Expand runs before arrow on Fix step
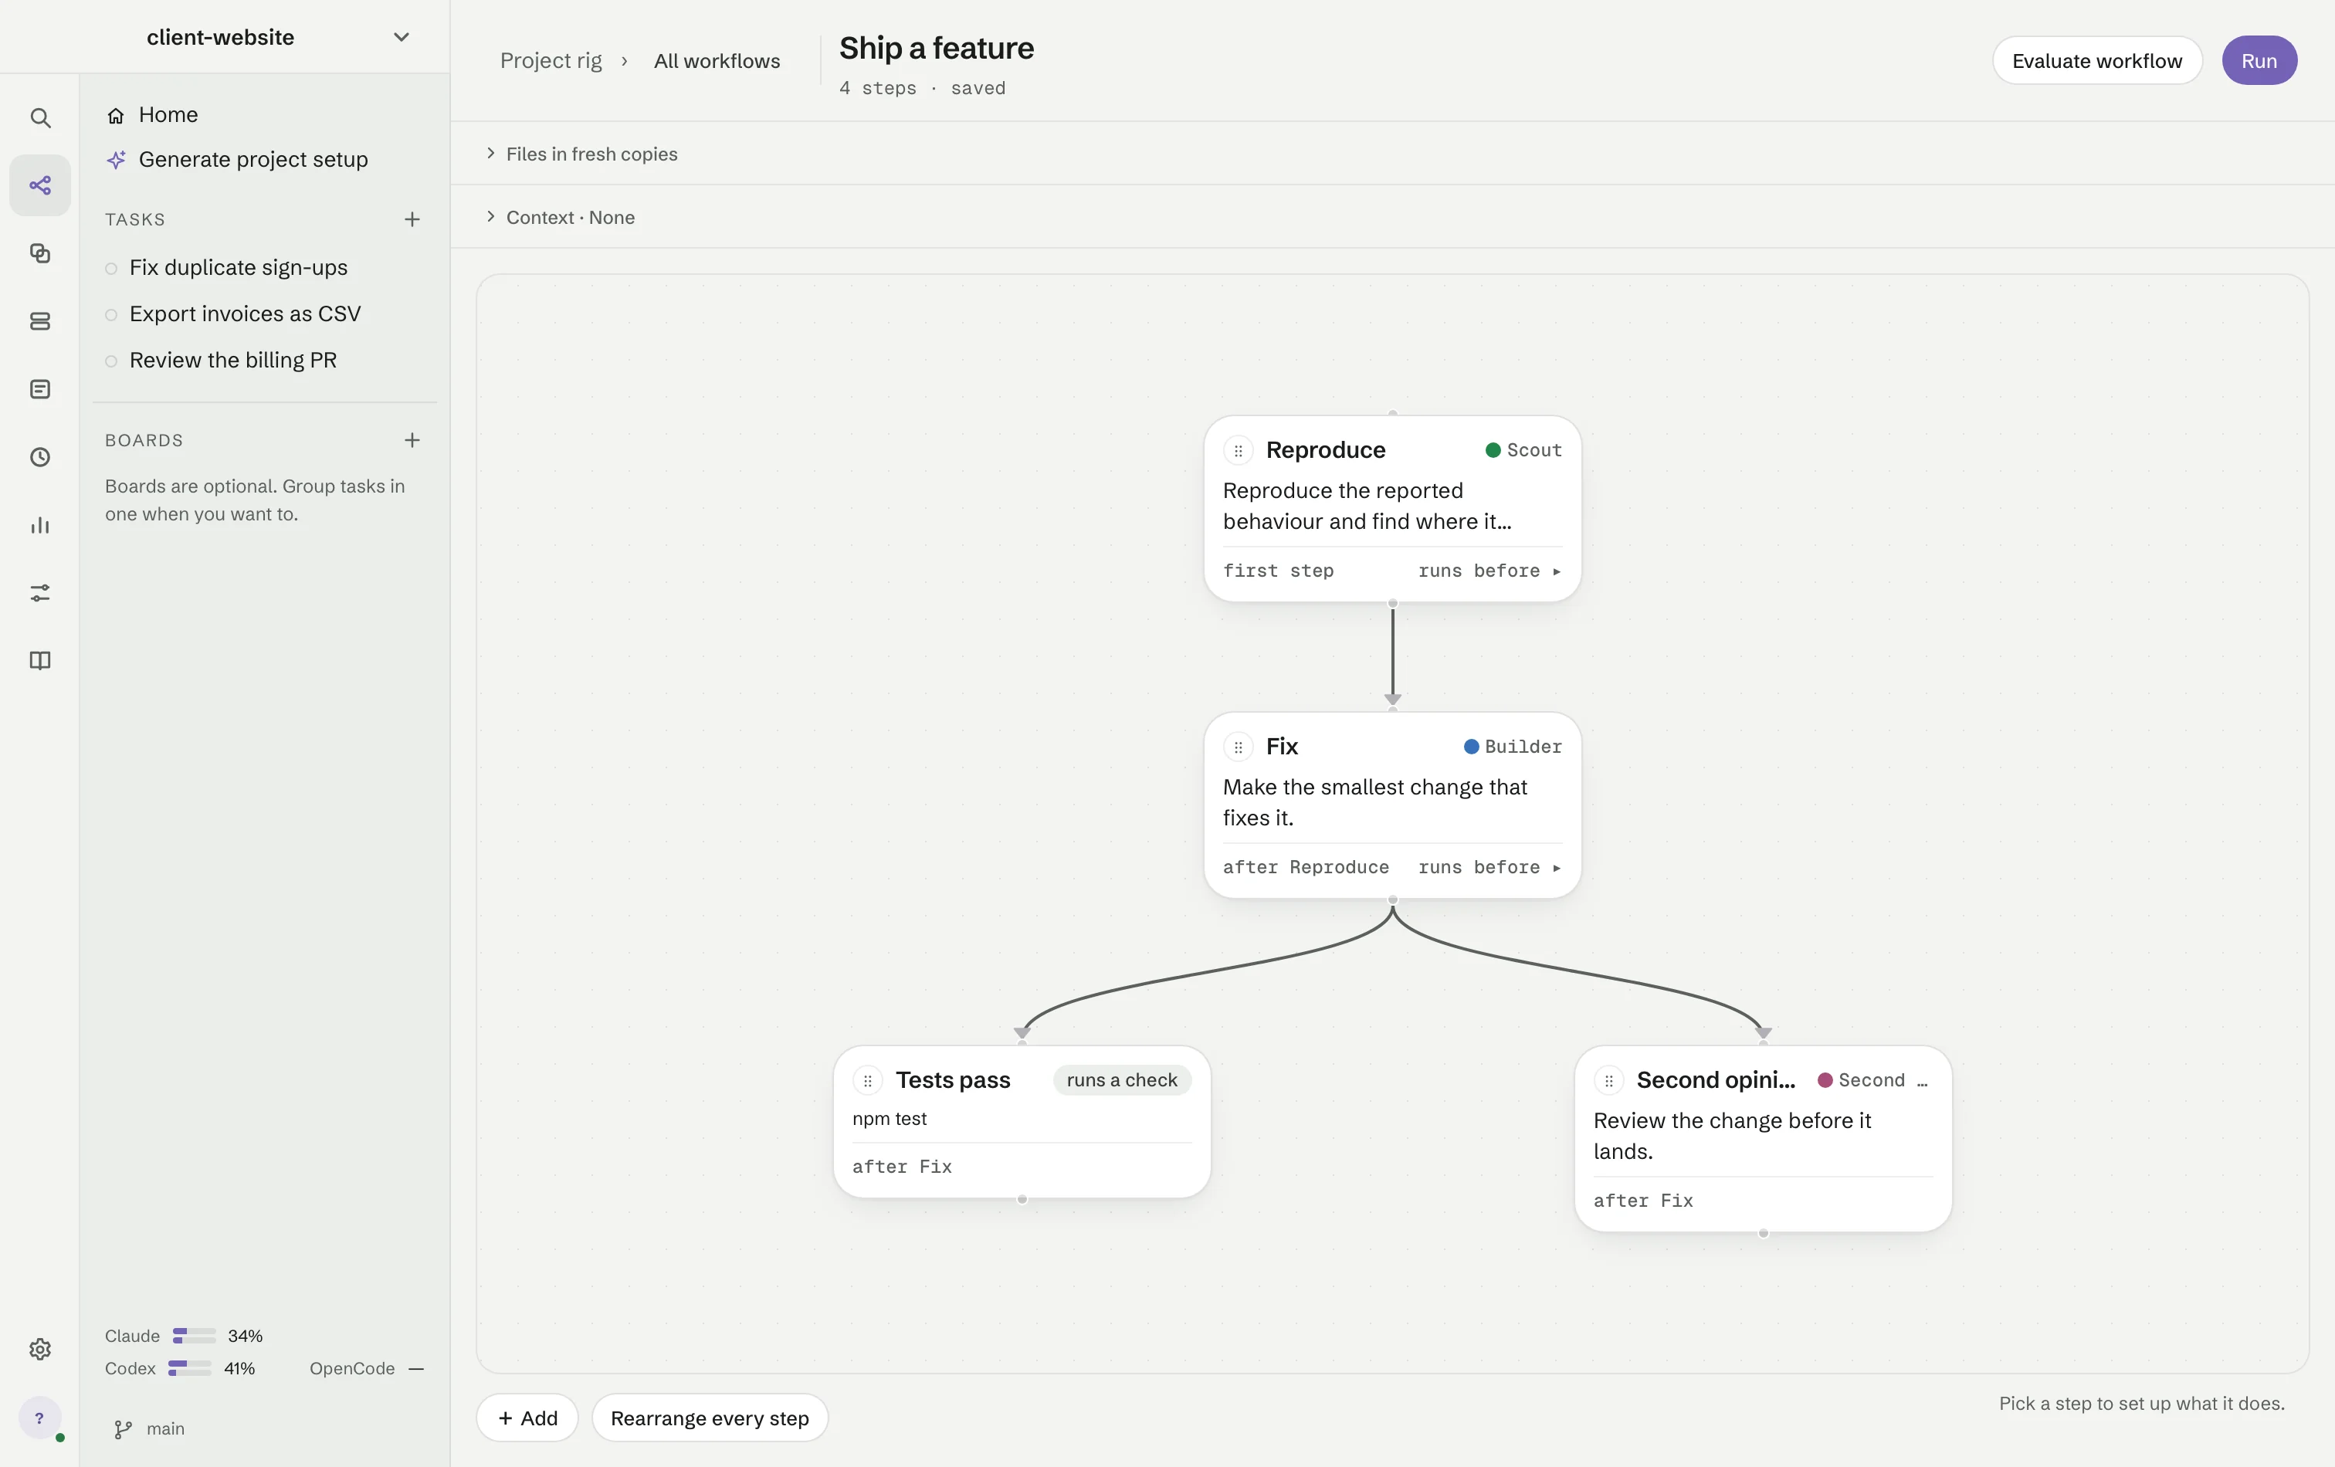Screen dimensions: 2335x1467 coord(1557,868)
